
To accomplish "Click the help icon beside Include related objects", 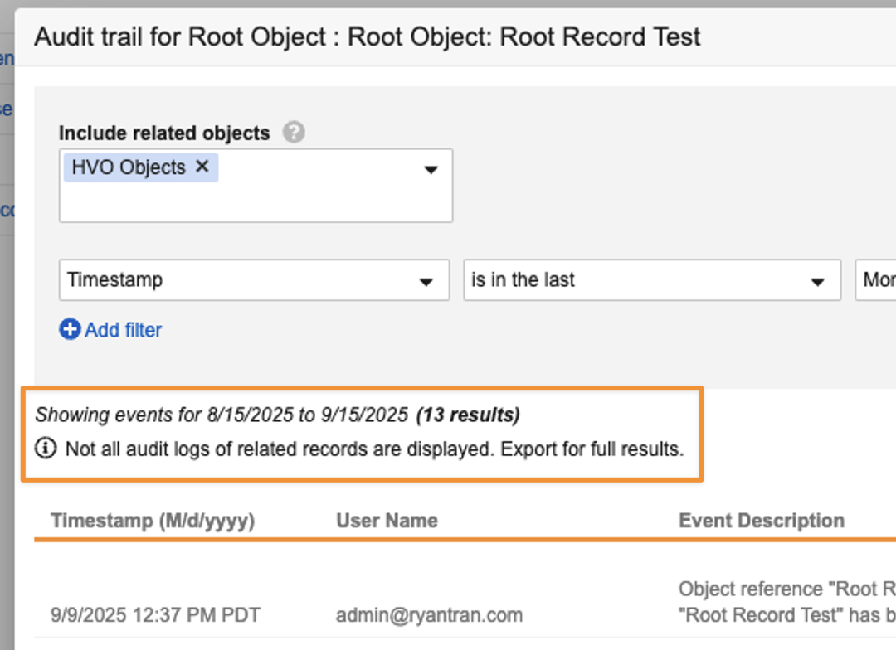I will (294, 133).
